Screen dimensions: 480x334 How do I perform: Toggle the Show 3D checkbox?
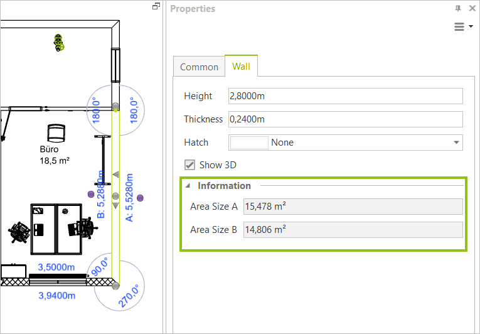(x=189, y=165)
